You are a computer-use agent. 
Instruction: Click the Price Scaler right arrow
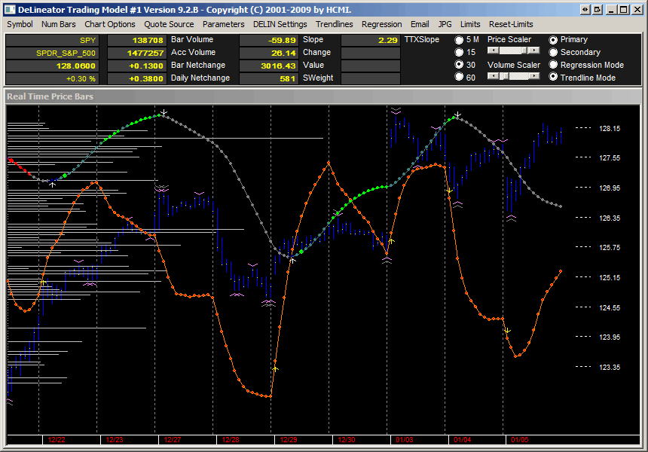click(534, 50)
